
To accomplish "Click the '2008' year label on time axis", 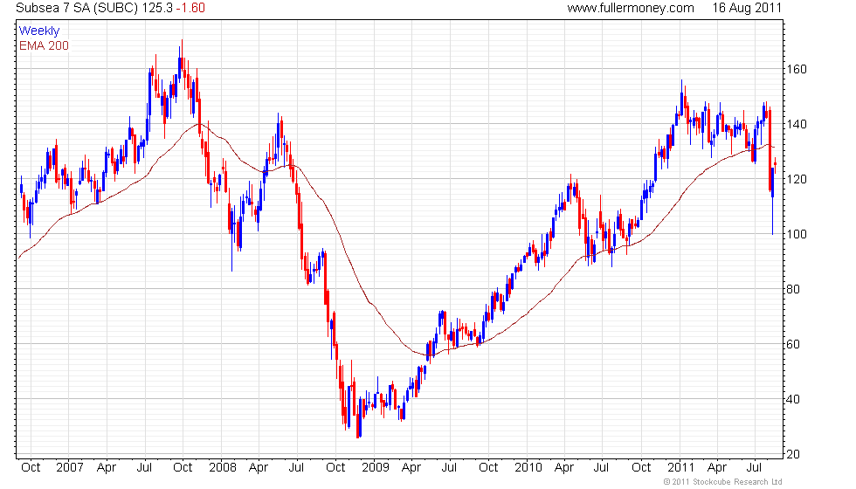I will (x=222, y=468).
